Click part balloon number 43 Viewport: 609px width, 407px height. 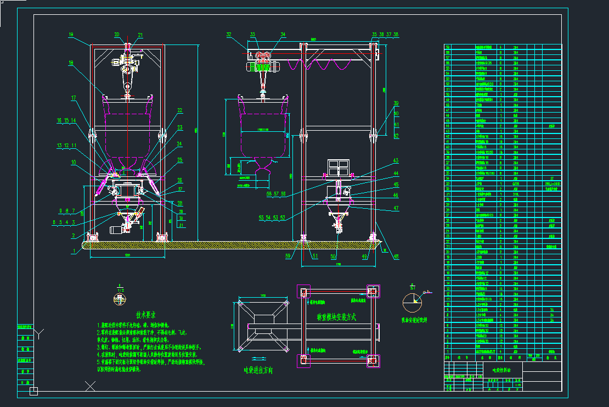(x=395, y=160)
